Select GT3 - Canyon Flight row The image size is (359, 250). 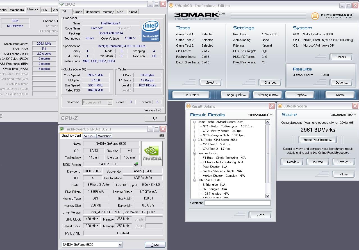tap(223, 135)
